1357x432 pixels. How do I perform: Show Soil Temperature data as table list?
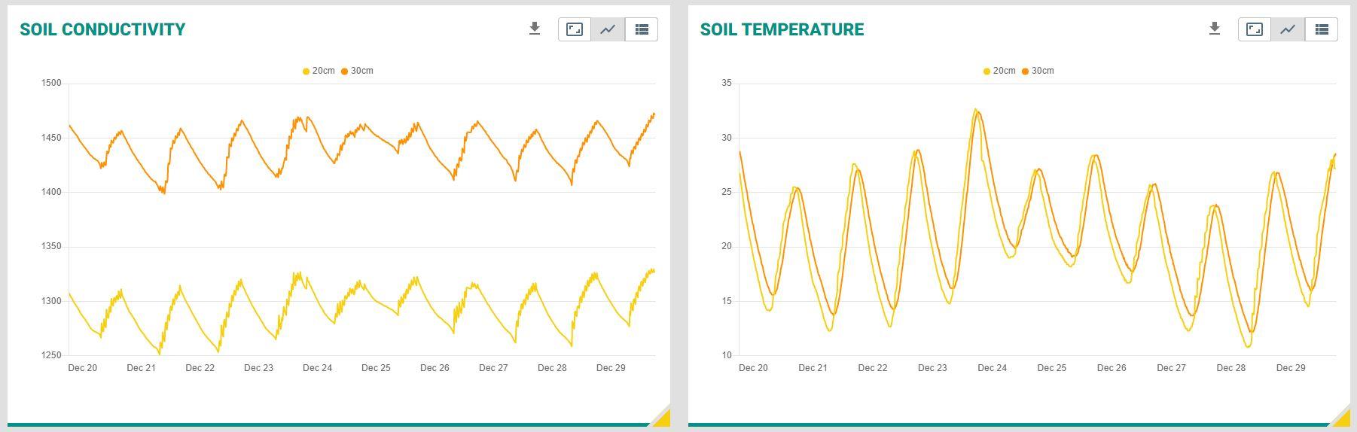click(x=1322, y=29)
